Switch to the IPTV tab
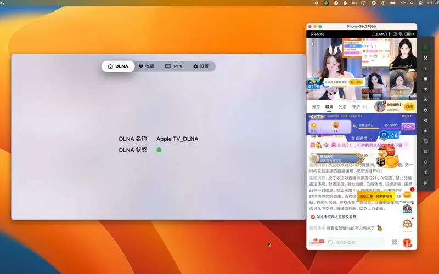The width and height of the screenshot is (439, 274). [173, 66]
